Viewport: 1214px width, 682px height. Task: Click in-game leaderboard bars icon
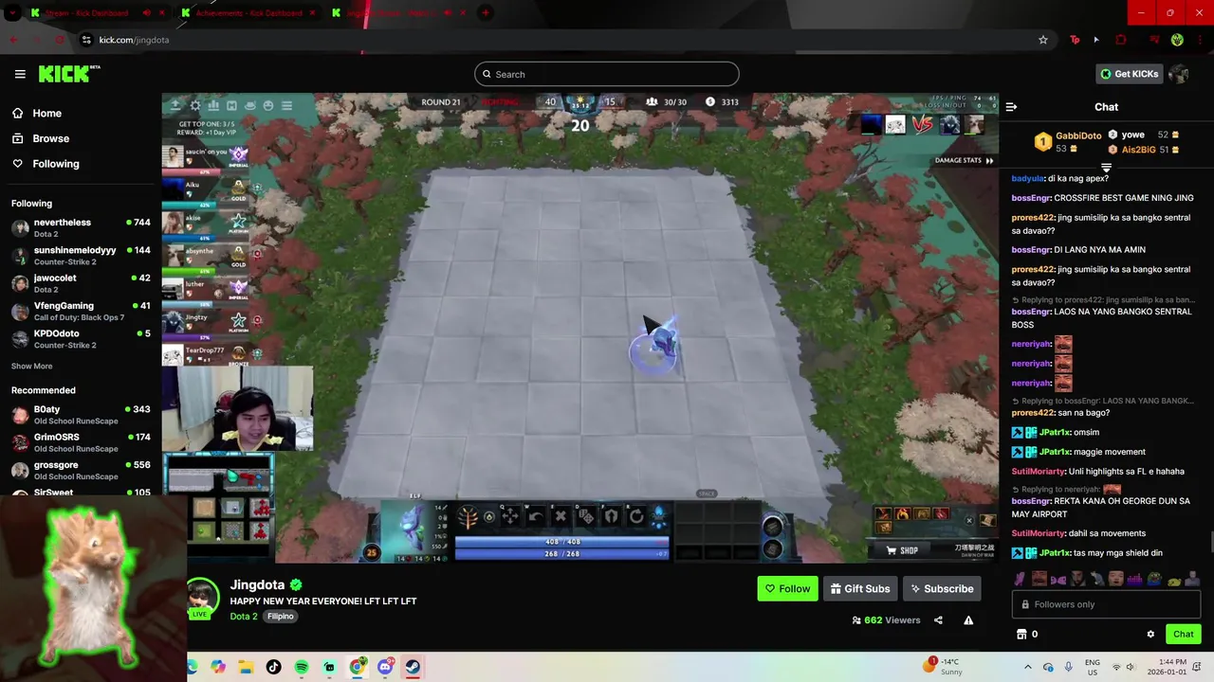(x=213, y=105)
